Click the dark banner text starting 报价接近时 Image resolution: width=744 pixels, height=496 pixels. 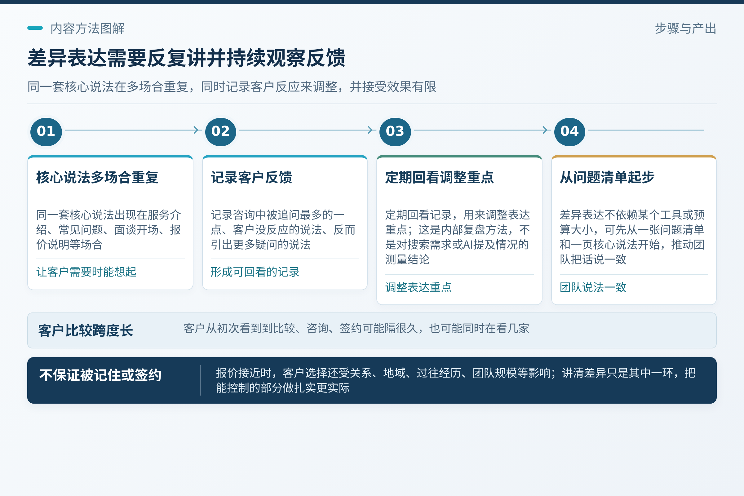point(455,380)
